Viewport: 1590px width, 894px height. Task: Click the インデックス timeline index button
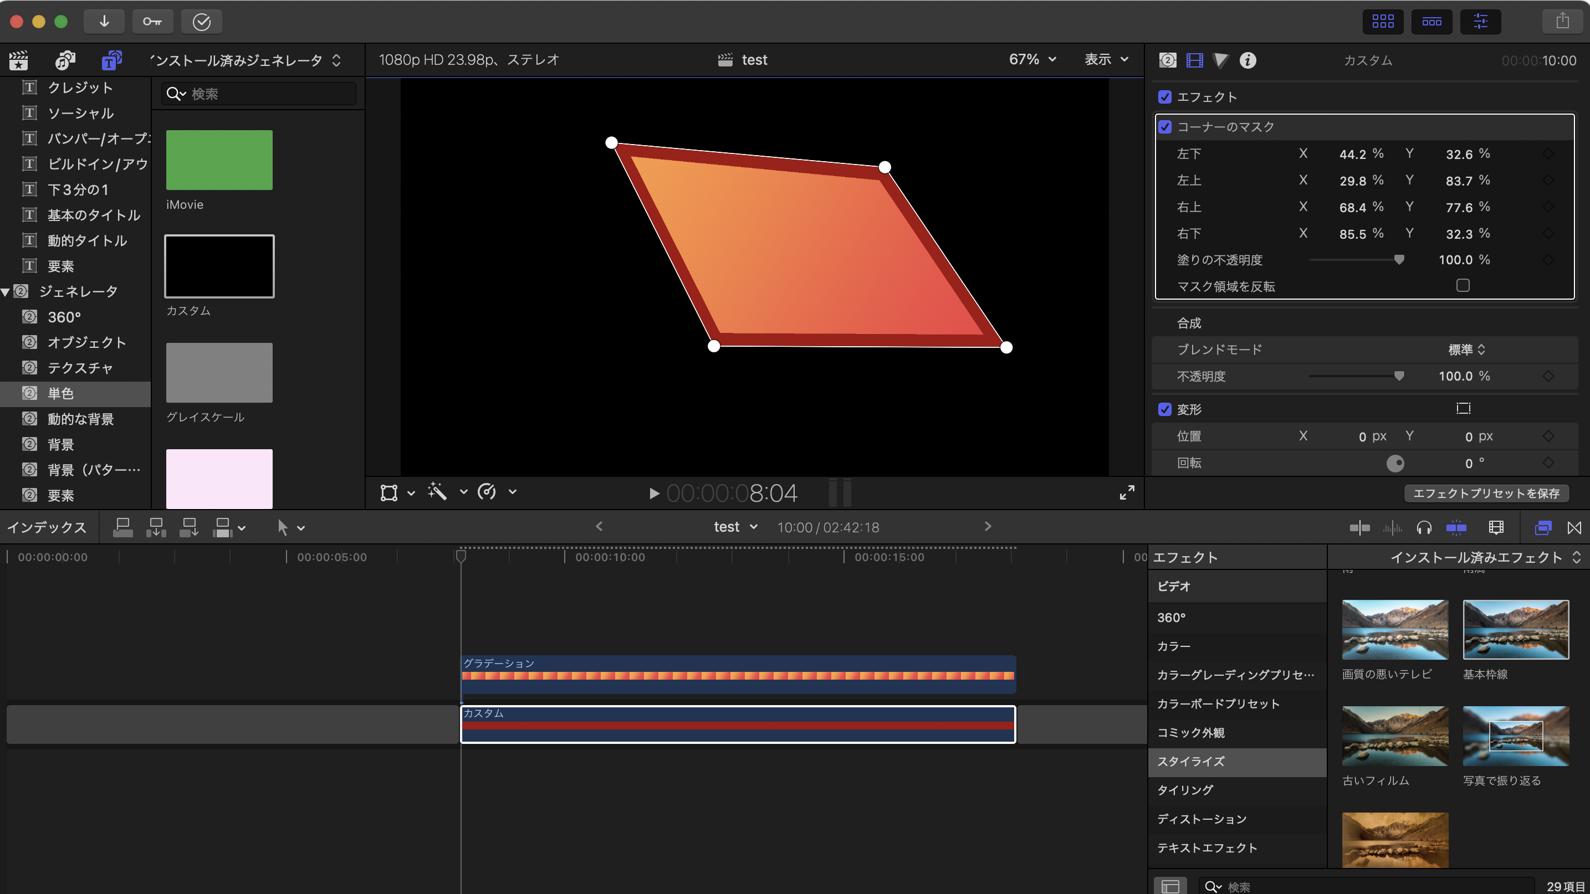coord(47,527)
